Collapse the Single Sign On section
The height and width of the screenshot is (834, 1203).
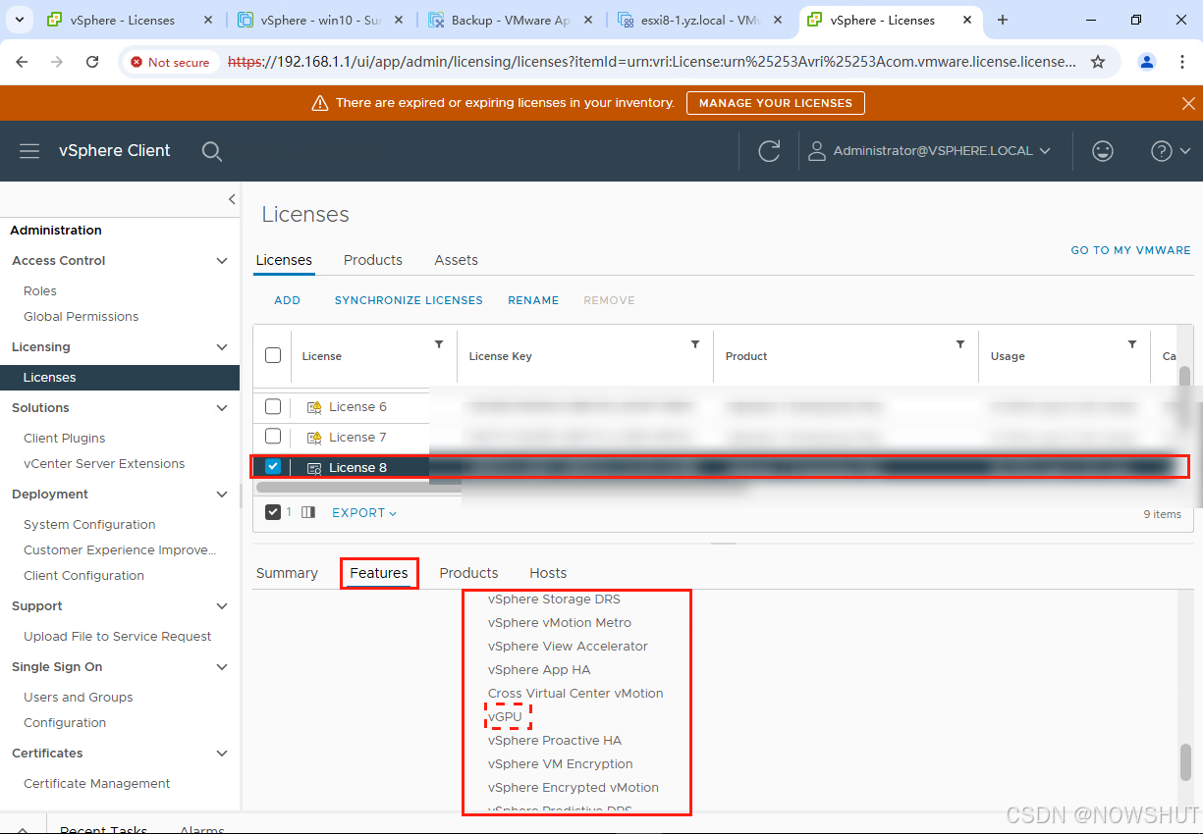pos(222,667)
